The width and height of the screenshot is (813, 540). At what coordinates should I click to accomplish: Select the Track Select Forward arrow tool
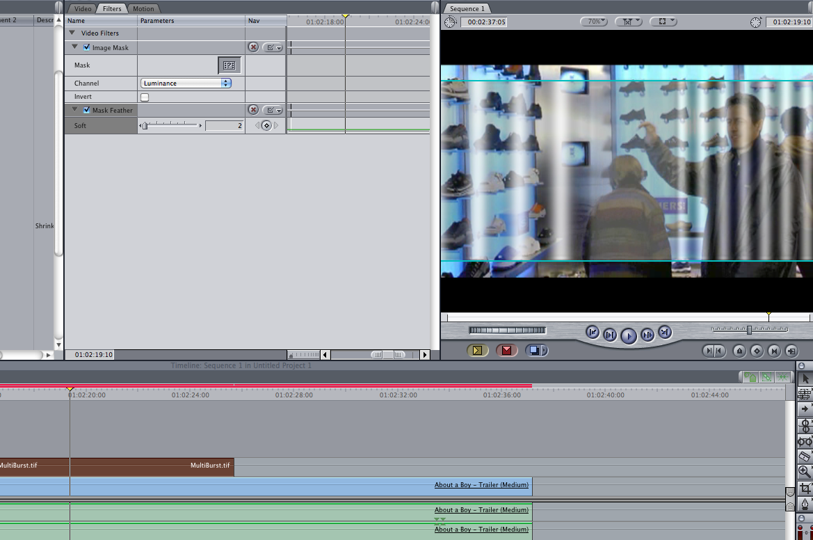[805, 409]
